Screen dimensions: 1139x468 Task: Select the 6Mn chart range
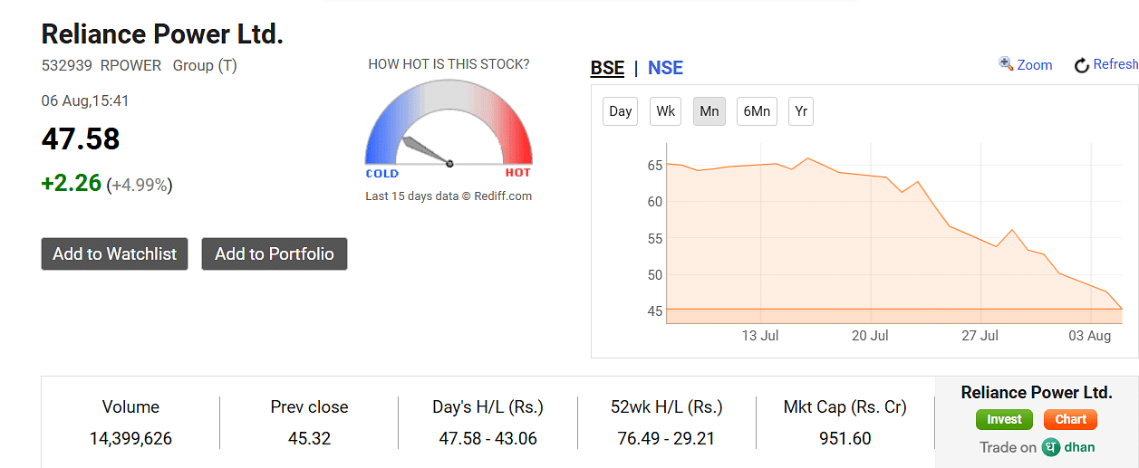757,111
